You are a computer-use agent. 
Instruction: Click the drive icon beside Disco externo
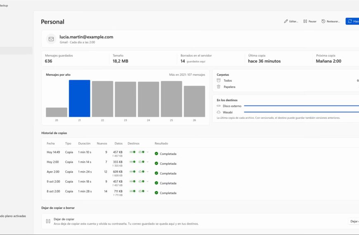pyautogui.click(x=218, y=106)
